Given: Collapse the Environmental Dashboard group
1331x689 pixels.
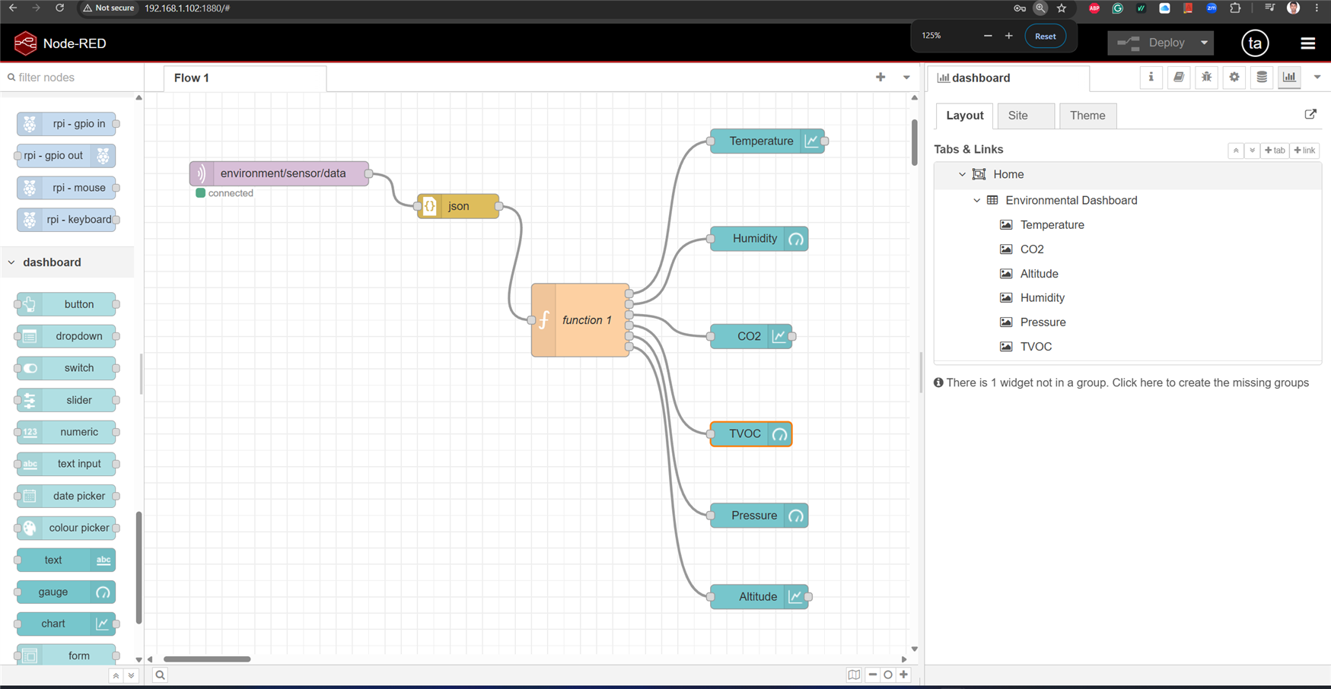Looking at the screenshot, I should coord(977,201).
